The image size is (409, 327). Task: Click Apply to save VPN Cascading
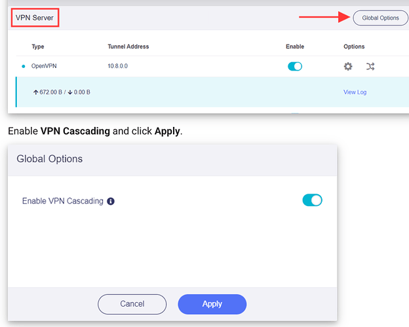point(212,304)
